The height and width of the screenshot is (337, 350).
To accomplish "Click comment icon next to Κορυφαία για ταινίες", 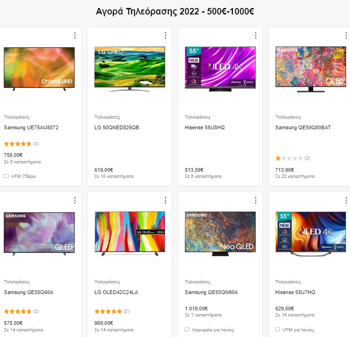I will (x=187, y=330).
